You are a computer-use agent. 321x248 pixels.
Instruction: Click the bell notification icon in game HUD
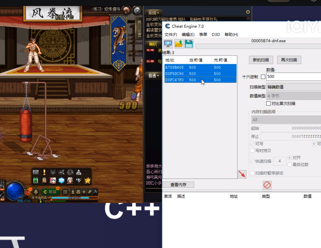point(36,192)
